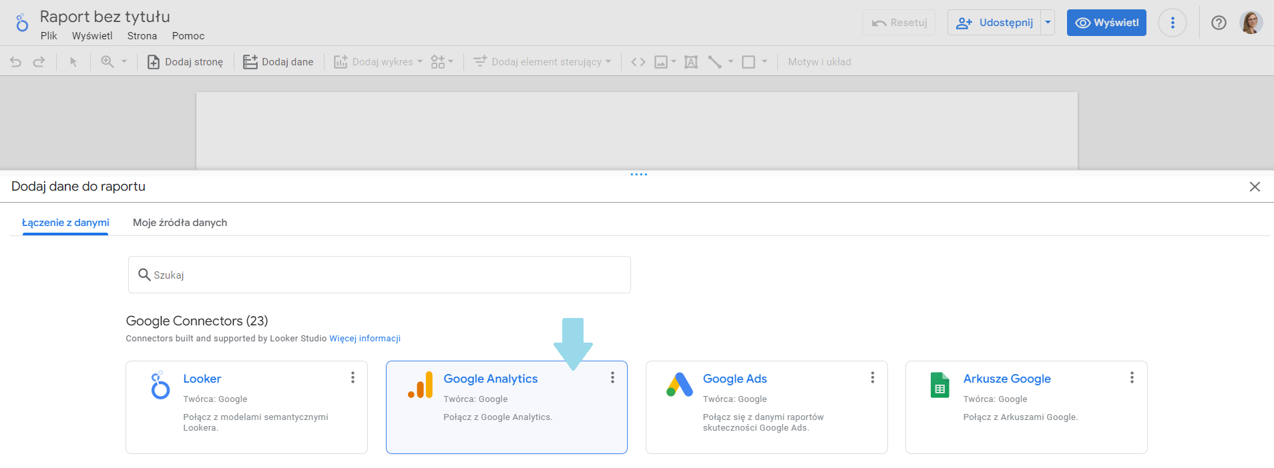Open Google Ads card options menu
Image resolution: width=1274 pixels, height=468 pixels.
pos(872,378)
